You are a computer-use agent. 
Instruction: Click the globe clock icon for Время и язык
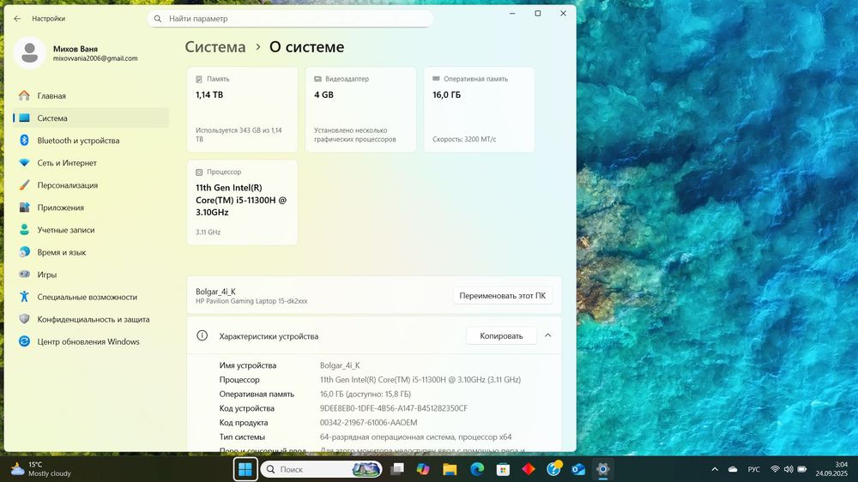pyautogui.click(x=24, y=251)
